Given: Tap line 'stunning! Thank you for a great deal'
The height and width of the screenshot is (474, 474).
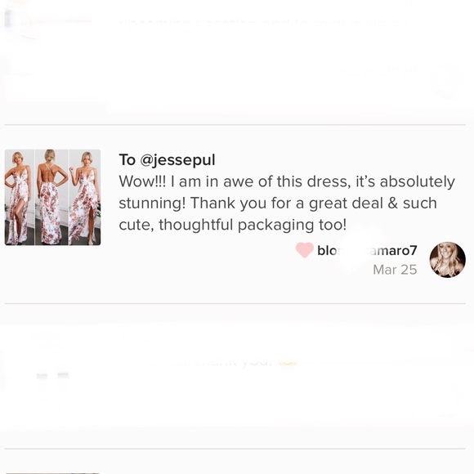Looking at the screenshot, I should click(278, 203).
